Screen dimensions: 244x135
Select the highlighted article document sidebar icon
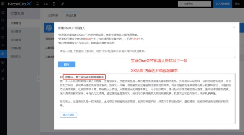pyautogui.click(x=3, y=54)
